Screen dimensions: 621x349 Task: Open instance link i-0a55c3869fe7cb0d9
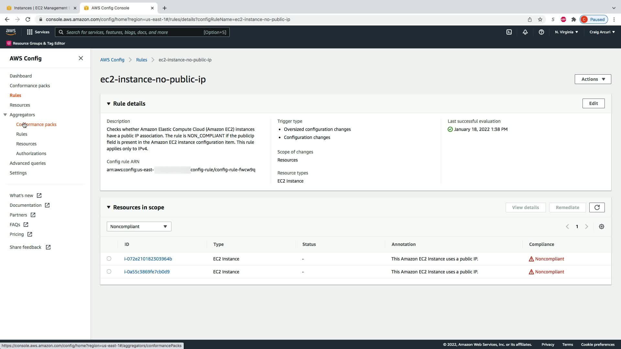tap(147, 272)
